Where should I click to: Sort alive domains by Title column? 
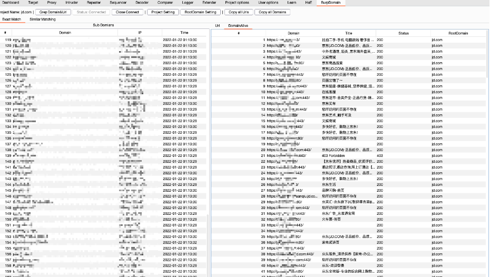[348, 33]
